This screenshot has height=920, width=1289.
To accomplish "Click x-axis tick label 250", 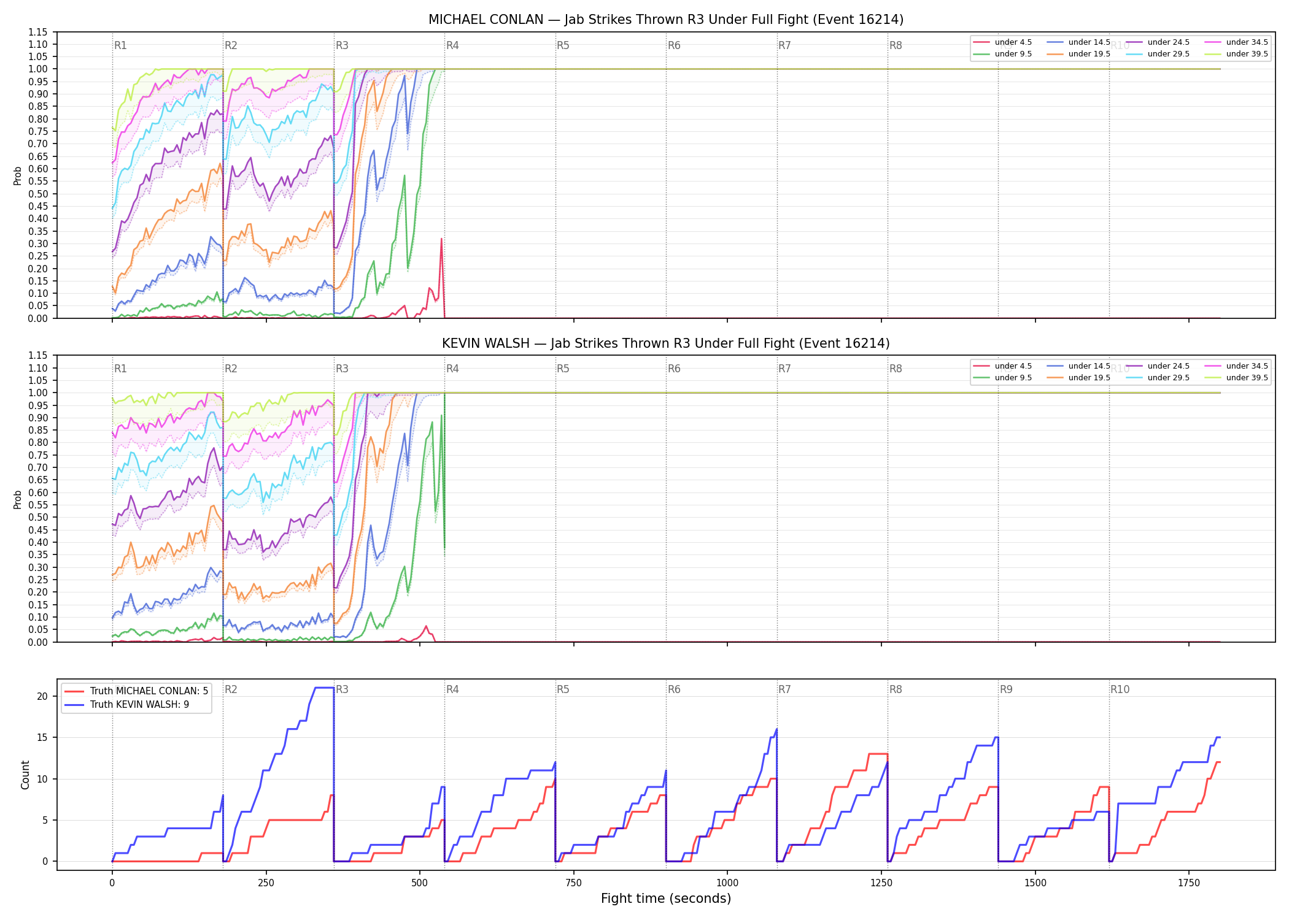I will [266, 883].
